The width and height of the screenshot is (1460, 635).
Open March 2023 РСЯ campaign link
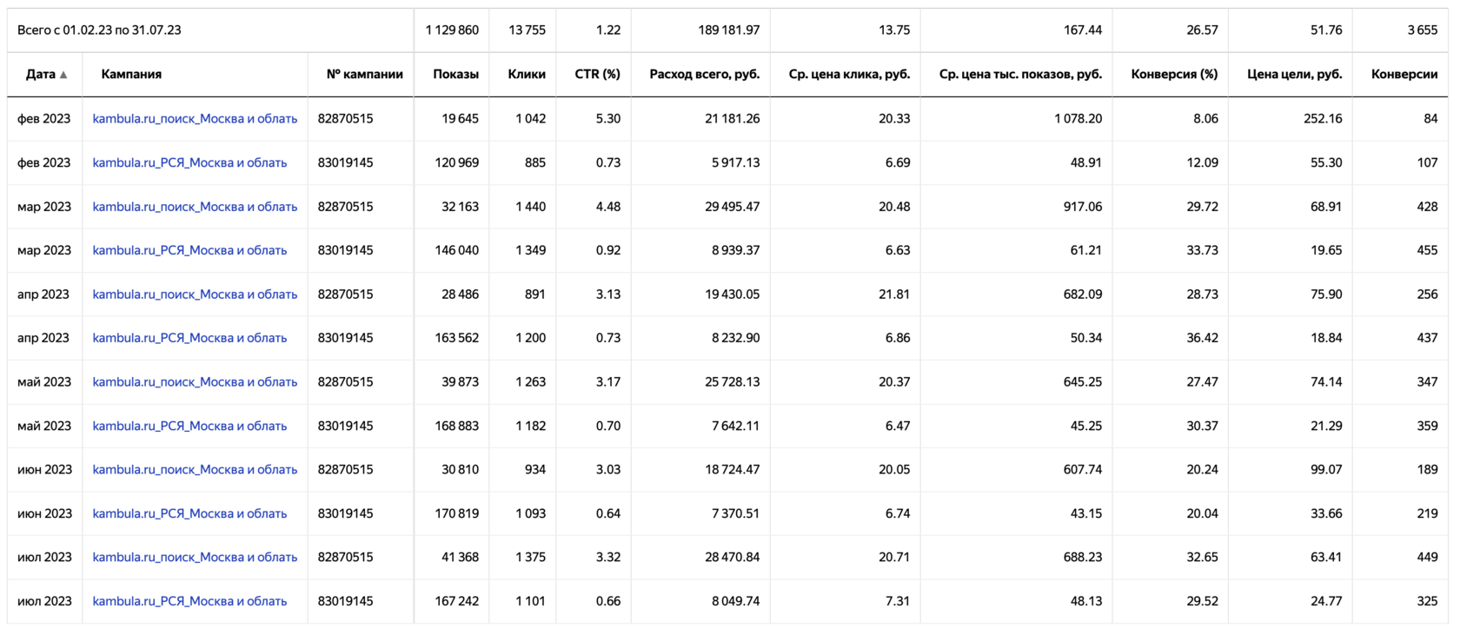tap(189, 250)
